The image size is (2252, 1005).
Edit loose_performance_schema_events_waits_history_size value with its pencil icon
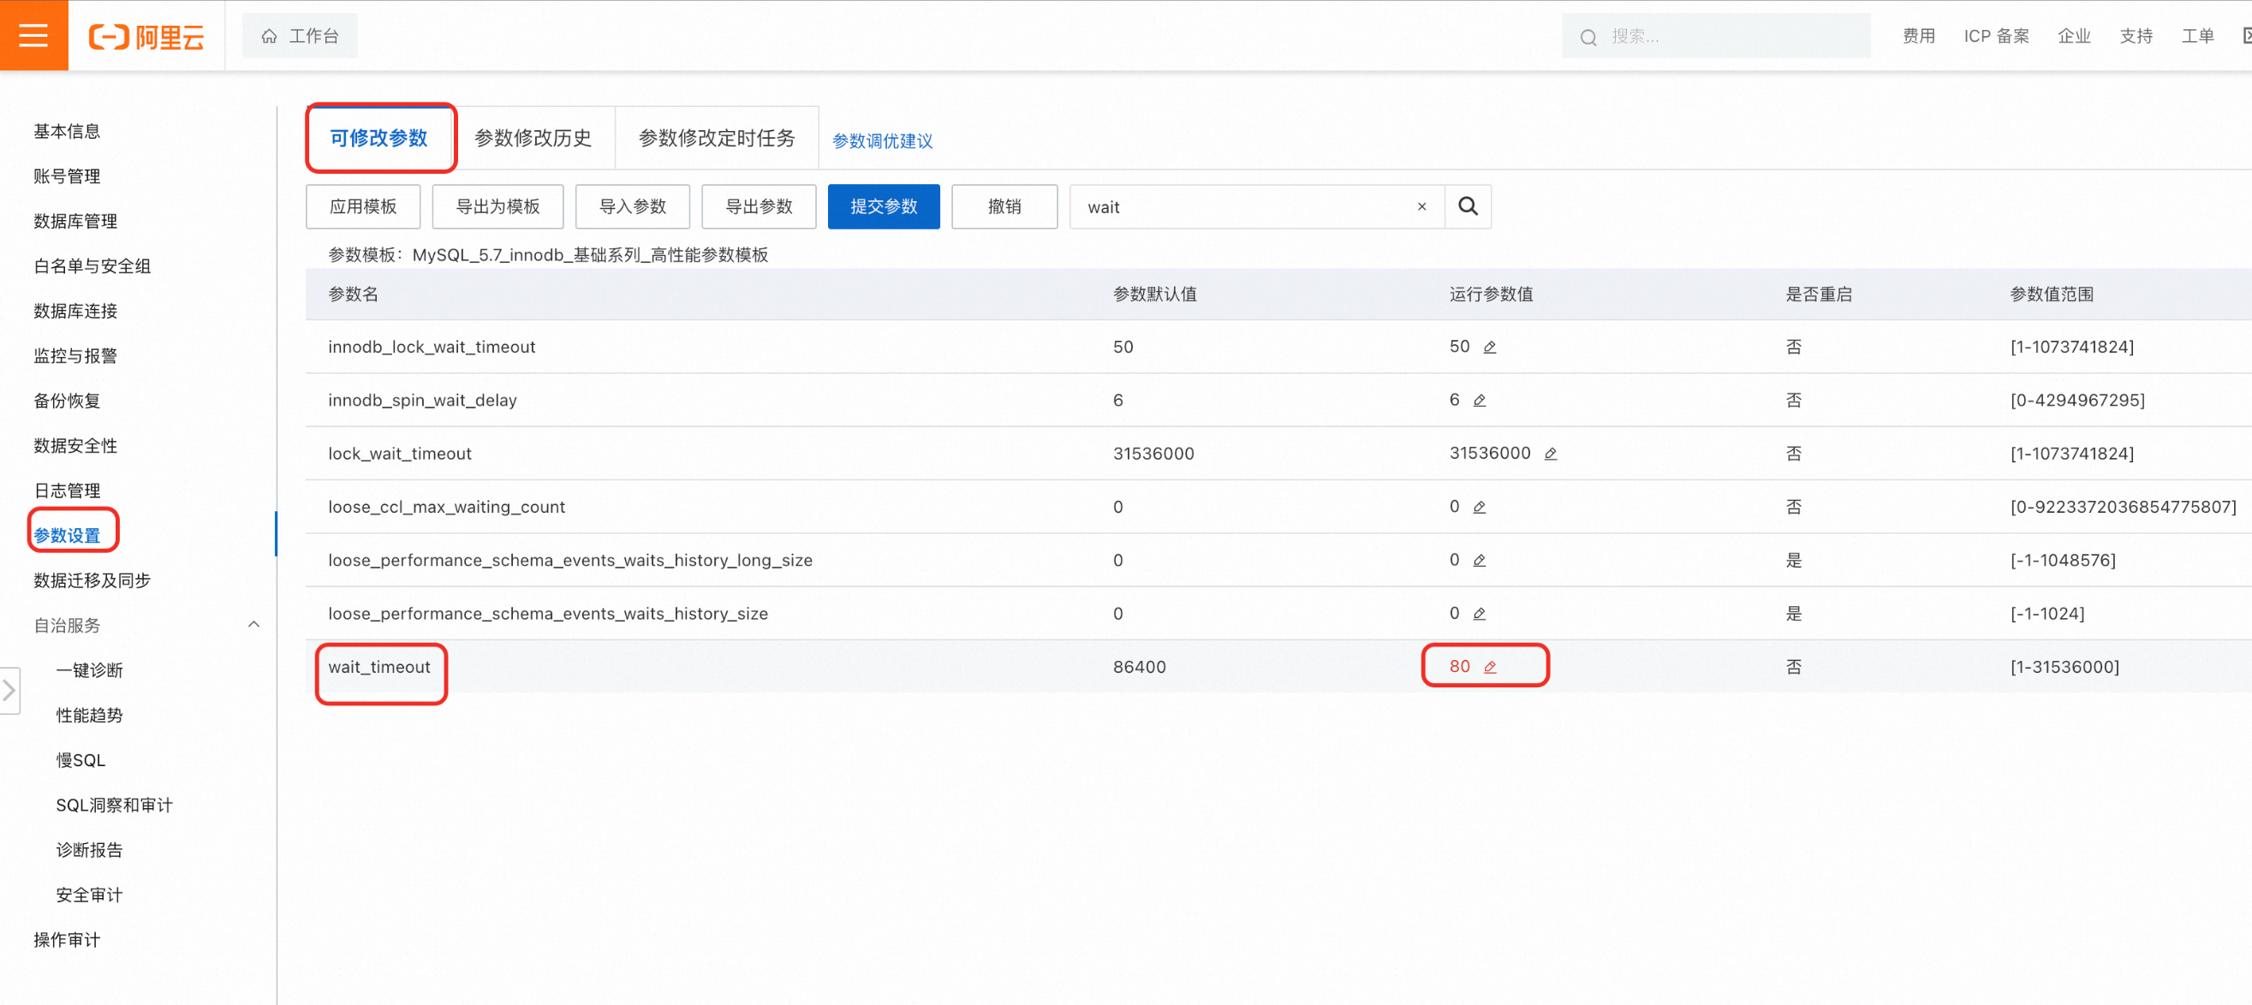[x=1479, y=614]
